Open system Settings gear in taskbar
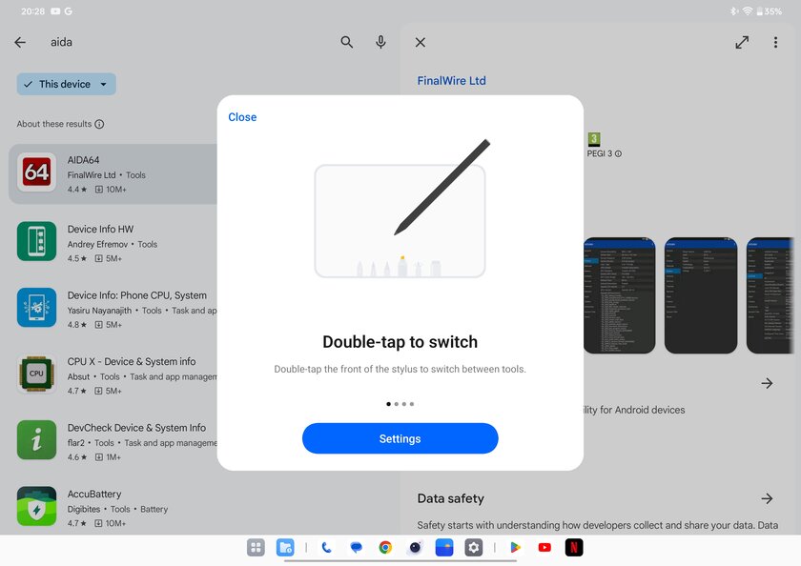 474,548
